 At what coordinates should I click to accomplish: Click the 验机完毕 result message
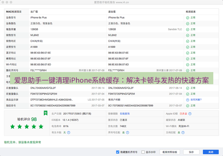pyautogui.click(x=23, y=142)
